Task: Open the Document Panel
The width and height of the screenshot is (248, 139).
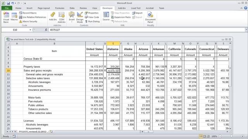Action: click(x=150, y=17)
